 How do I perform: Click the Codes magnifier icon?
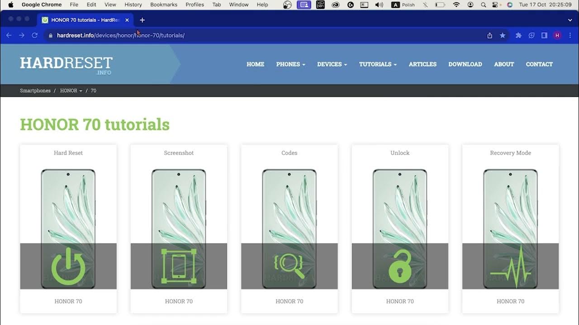289,266
